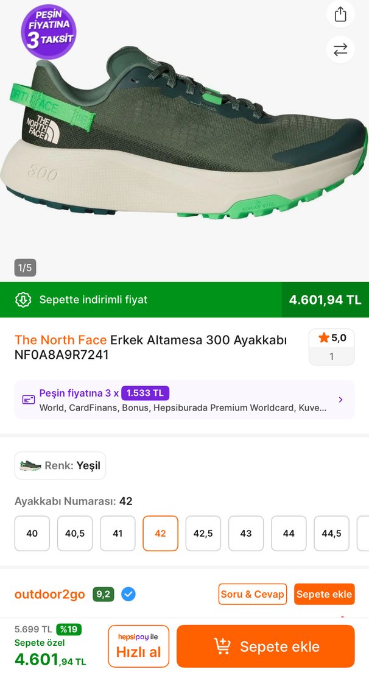Open the Renk: Yeşil color selector

[60, 465]
